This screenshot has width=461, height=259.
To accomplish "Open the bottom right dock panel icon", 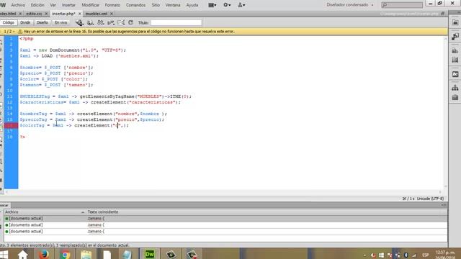I will click(x=455, y=98).
